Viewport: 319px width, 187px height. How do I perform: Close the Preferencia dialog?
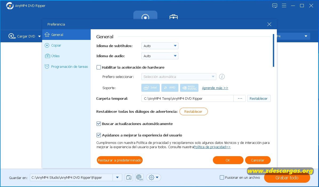pyautogui.click(x=269, y=24)
